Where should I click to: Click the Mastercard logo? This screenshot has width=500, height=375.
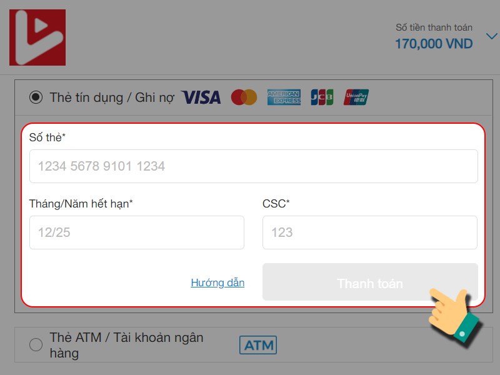point(244,97)
